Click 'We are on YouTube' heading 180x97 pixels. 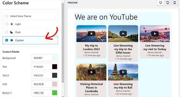(x=106, y=17)
